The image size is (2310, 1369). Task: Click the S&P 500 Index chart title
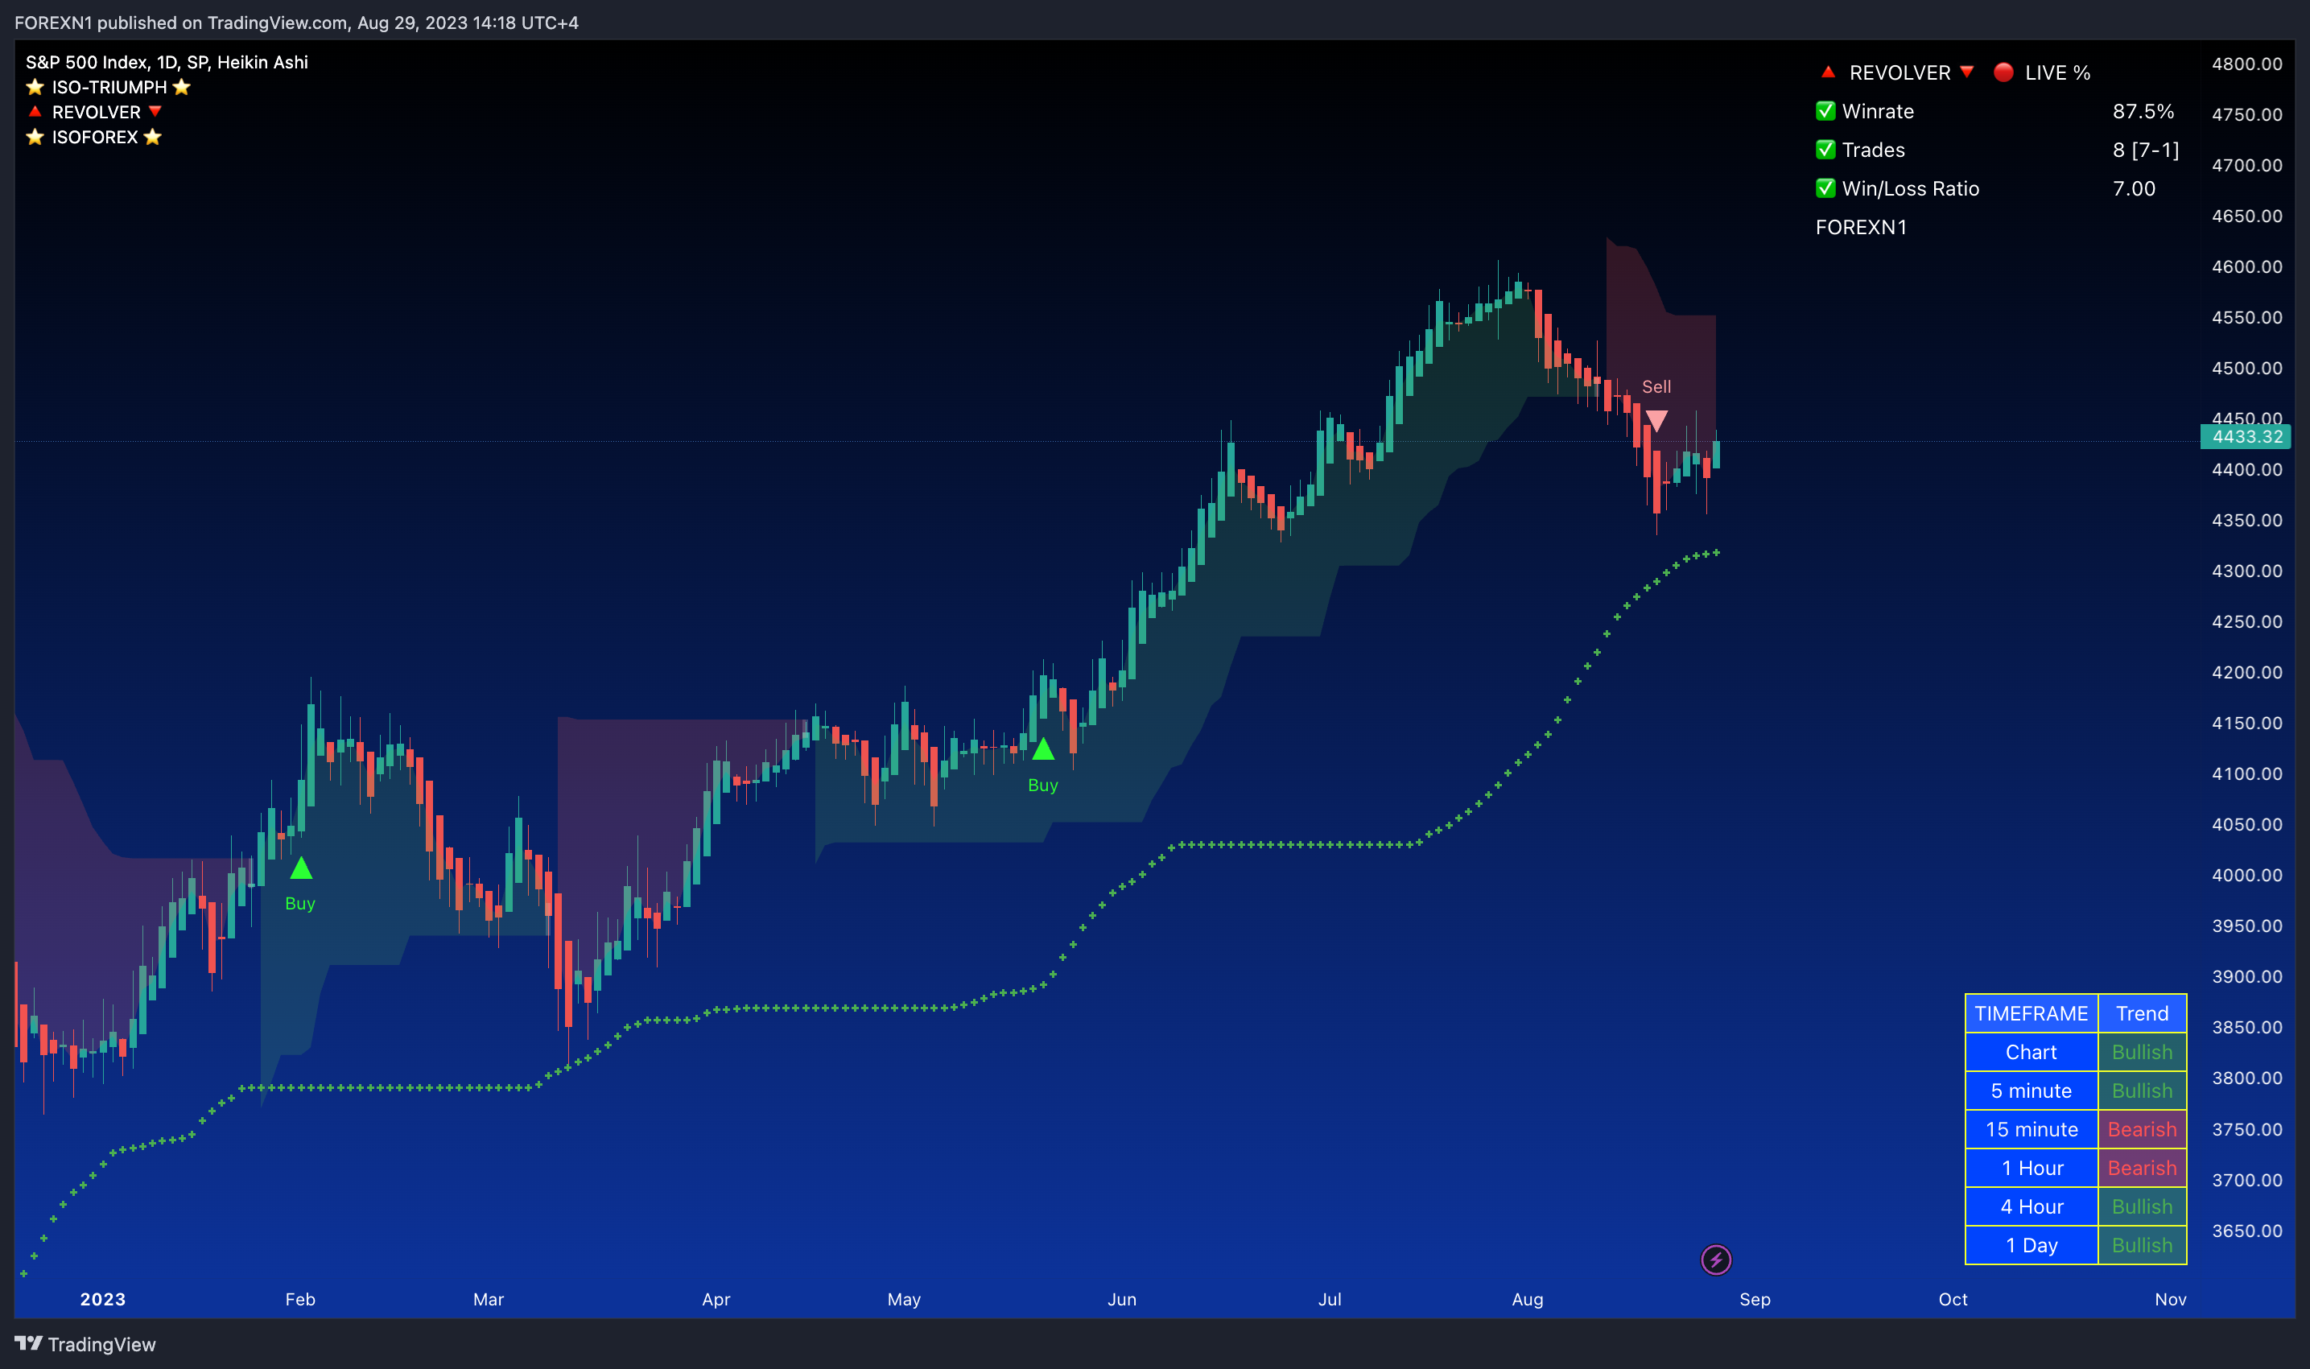167,62
